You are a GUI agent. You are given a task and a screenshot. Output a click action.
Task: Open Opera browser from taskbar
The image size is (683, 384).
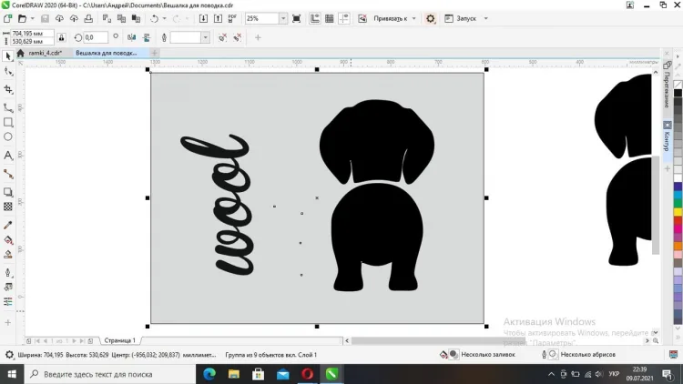(x=308, y=374)
